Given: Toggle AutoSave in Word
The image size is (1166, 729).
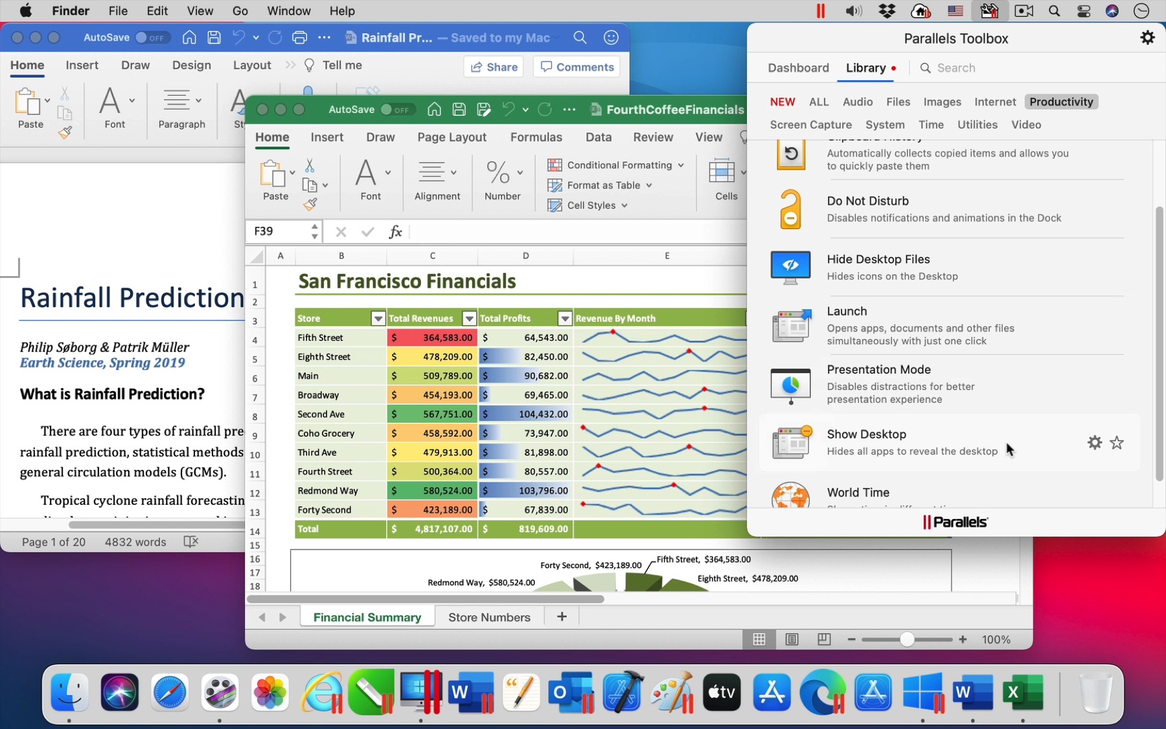Looking at the screenshot, I should coord(152,38).
